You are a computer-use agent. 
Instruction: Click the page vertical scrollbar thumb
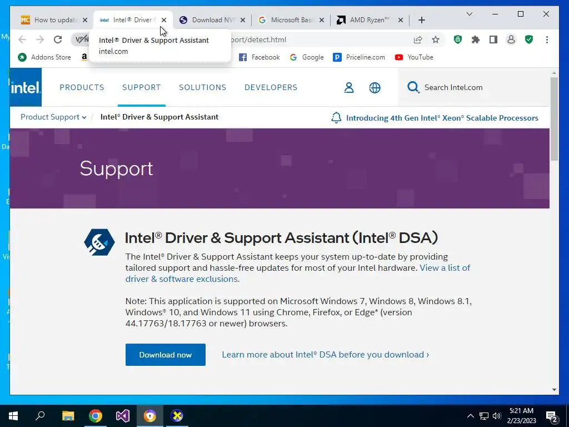click(x=554, y=119)
